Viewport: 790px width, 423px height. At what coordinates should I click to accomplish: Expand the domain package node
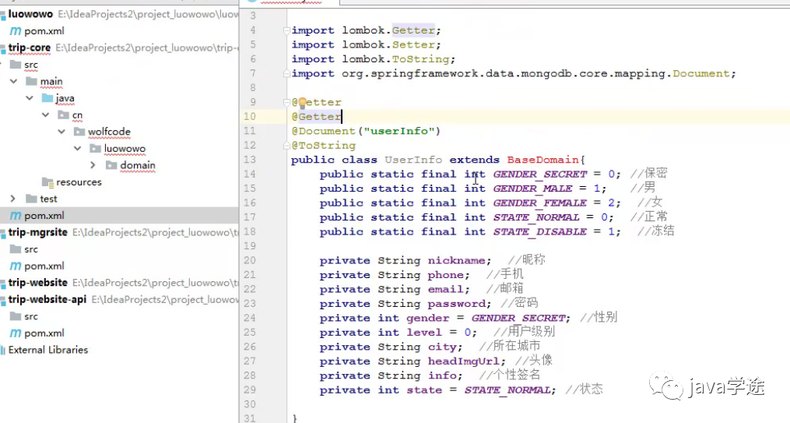[93, 165]
